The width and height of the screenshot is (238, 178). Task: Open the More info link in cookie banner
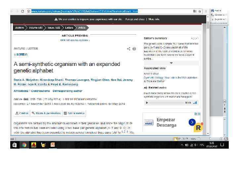click(x=154, y=19)
